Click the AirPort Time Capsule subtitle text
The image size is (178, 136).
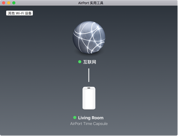[89, 124]
